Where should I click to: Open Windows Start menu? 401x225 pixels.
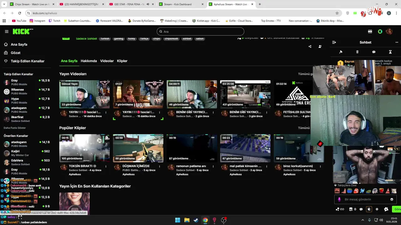point(178,220)
